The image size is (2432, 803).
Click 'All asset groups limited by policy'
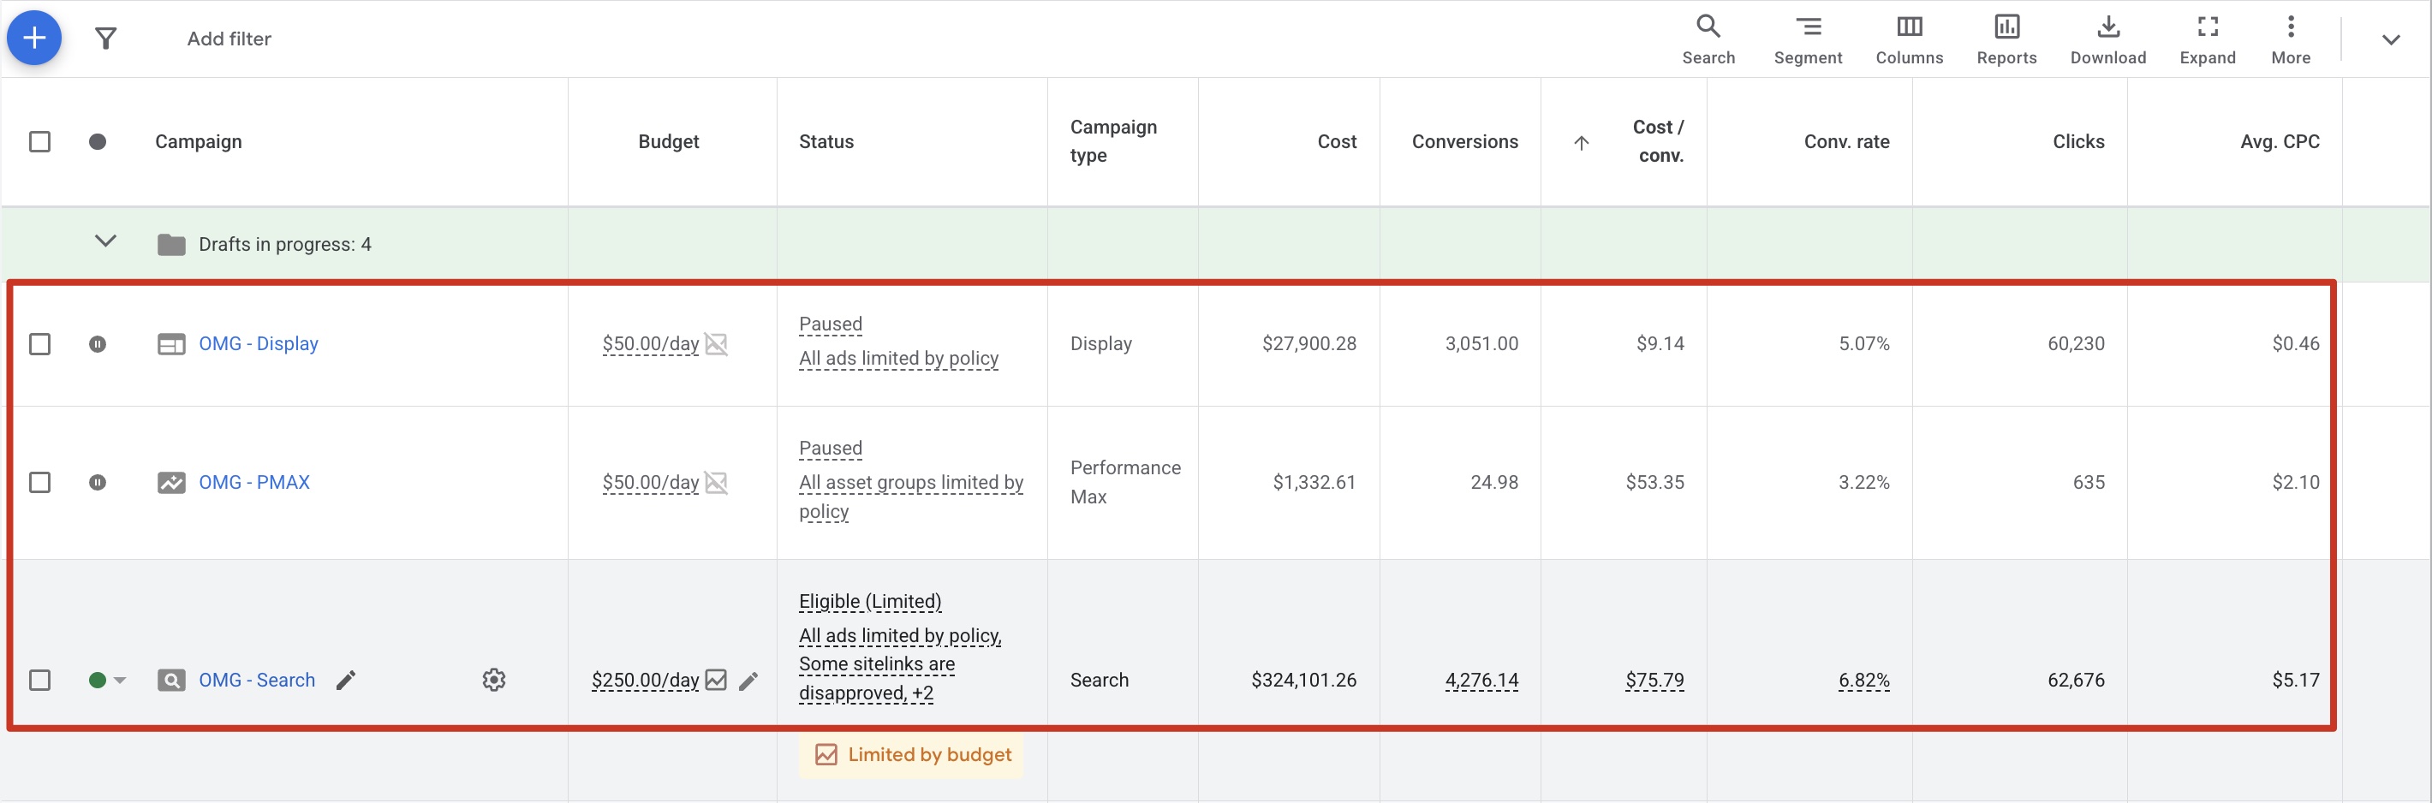click(x=910, y=497)
